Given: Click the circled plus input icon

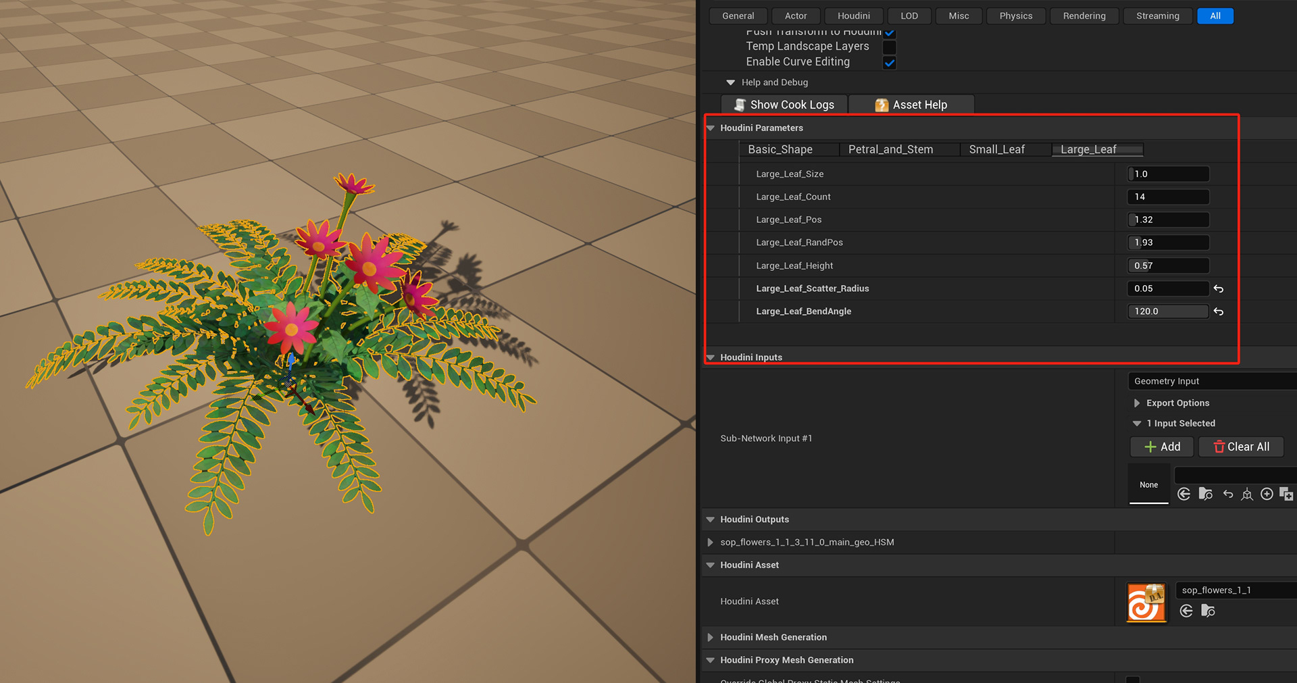Looking at the screenshot, I should [x=1267, y=495].
